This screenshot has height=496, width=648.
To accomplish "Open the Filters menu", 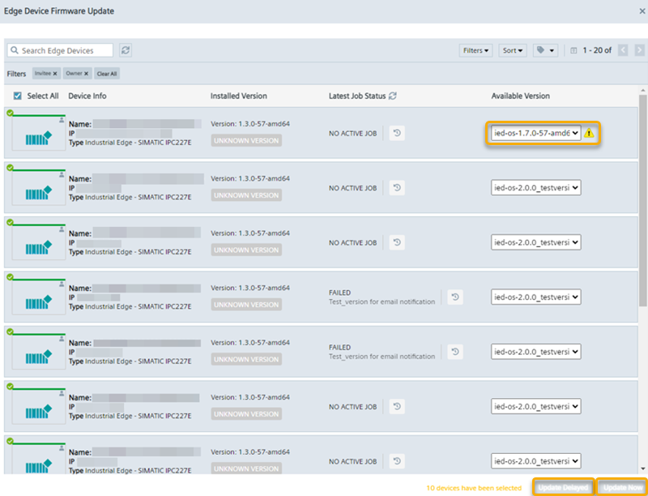I will coord(475,50).
